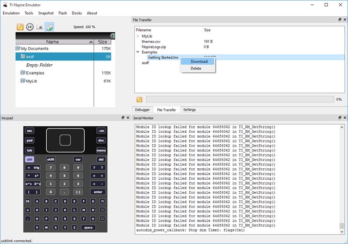This screenshot has width=348, height=244.
Task: Open the Examples folder on the calculator screen
Action: 35,73
